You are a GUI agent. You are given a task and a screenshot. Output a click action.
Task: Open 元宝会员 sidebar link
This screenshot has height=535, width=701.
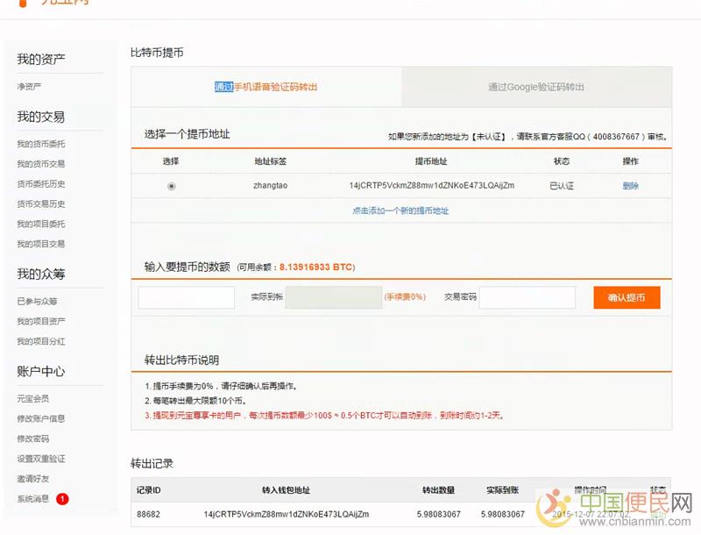point(35,398)
